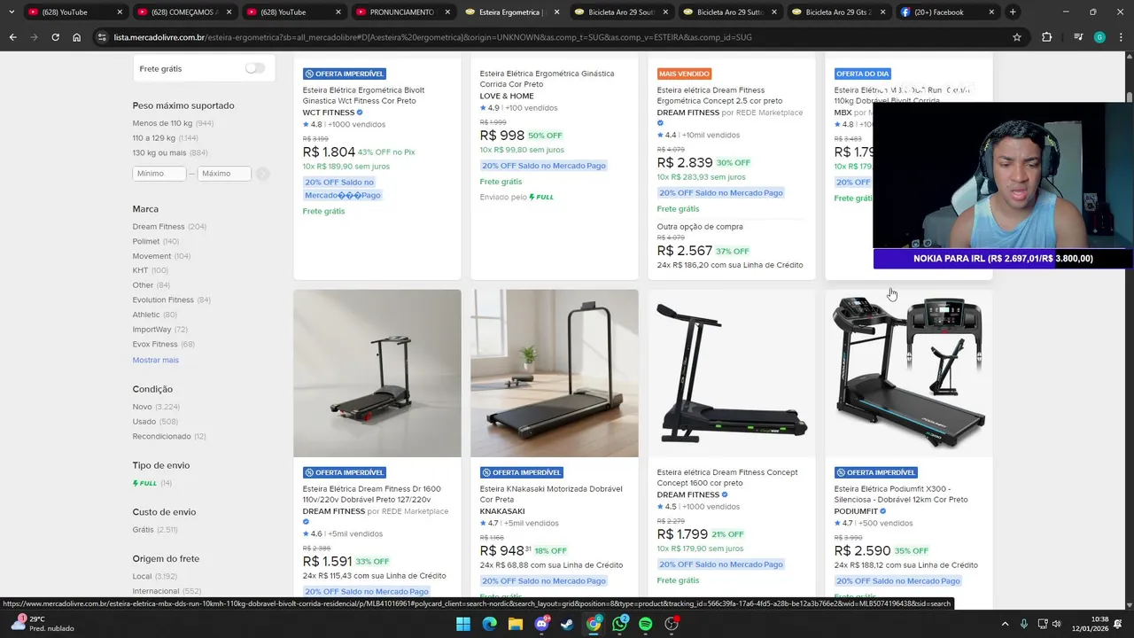Open KNakasaki treadmill product image
The width and height of the screenshot is (1134, 638).
(555, 373)
